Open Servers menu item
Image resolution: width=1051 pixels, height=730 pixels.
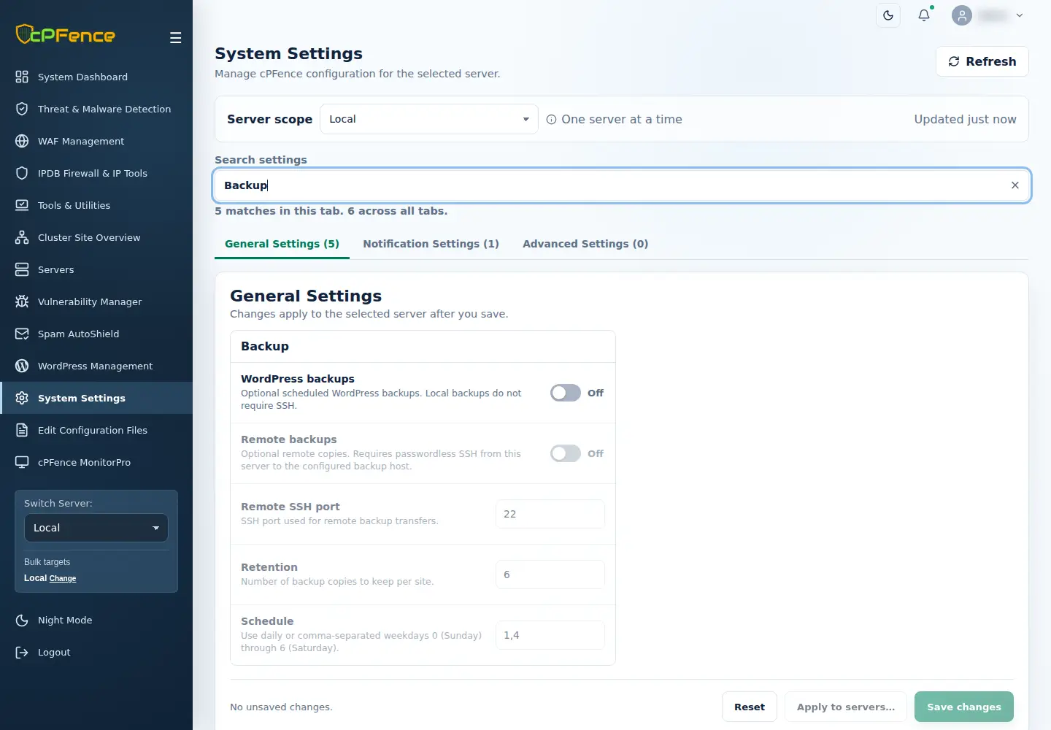tap(96, 269)
